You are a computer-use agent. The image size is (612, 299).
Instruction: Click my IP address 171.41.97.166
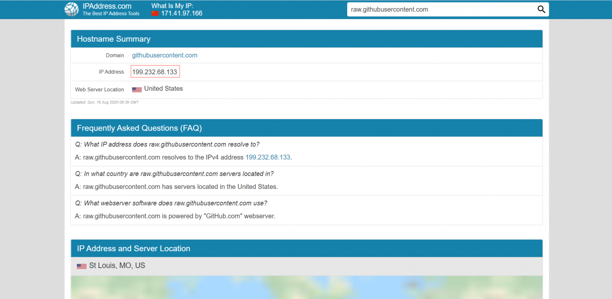182,13
